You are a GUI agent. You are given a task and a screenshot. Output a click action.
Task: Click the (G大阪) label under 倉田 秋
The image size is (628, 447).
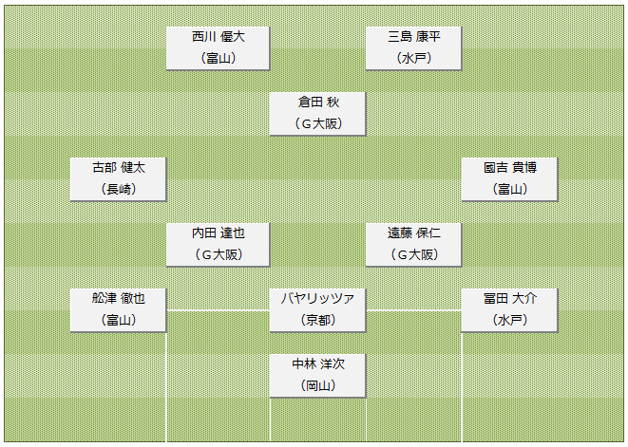(x=318, y=123)
